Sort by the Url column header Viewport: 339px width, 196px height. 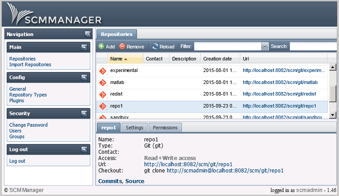click(x=284, y=59)
